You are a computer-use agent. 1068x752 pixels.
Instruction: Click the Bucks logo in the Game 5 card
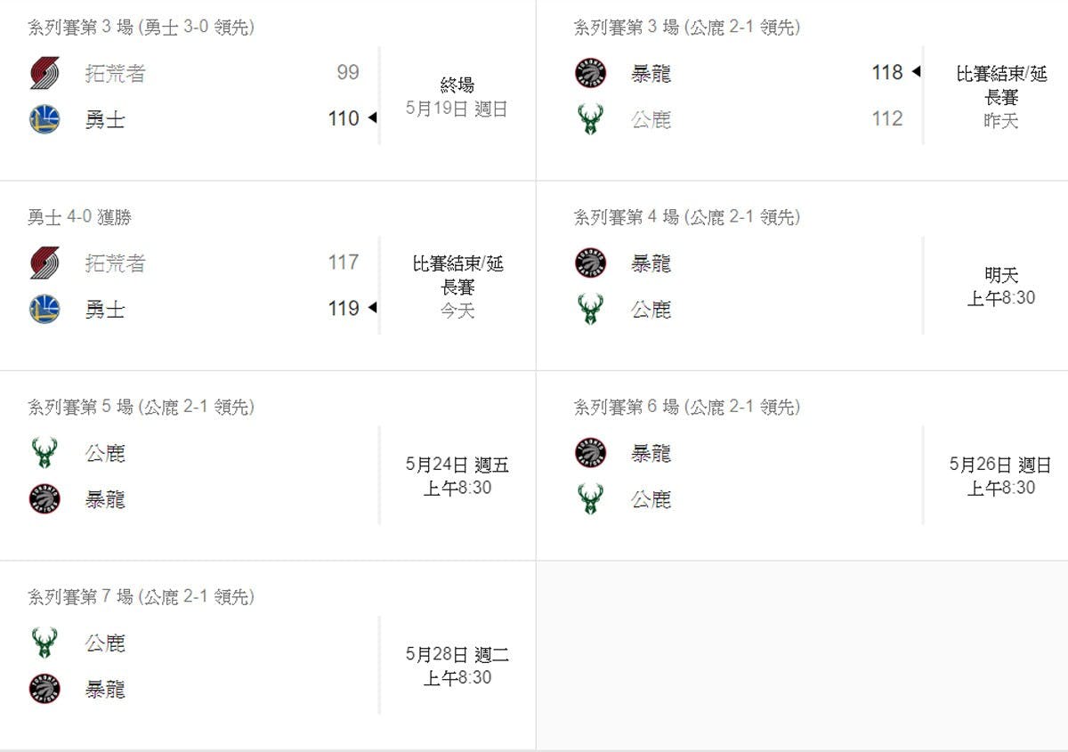[44, 453]
